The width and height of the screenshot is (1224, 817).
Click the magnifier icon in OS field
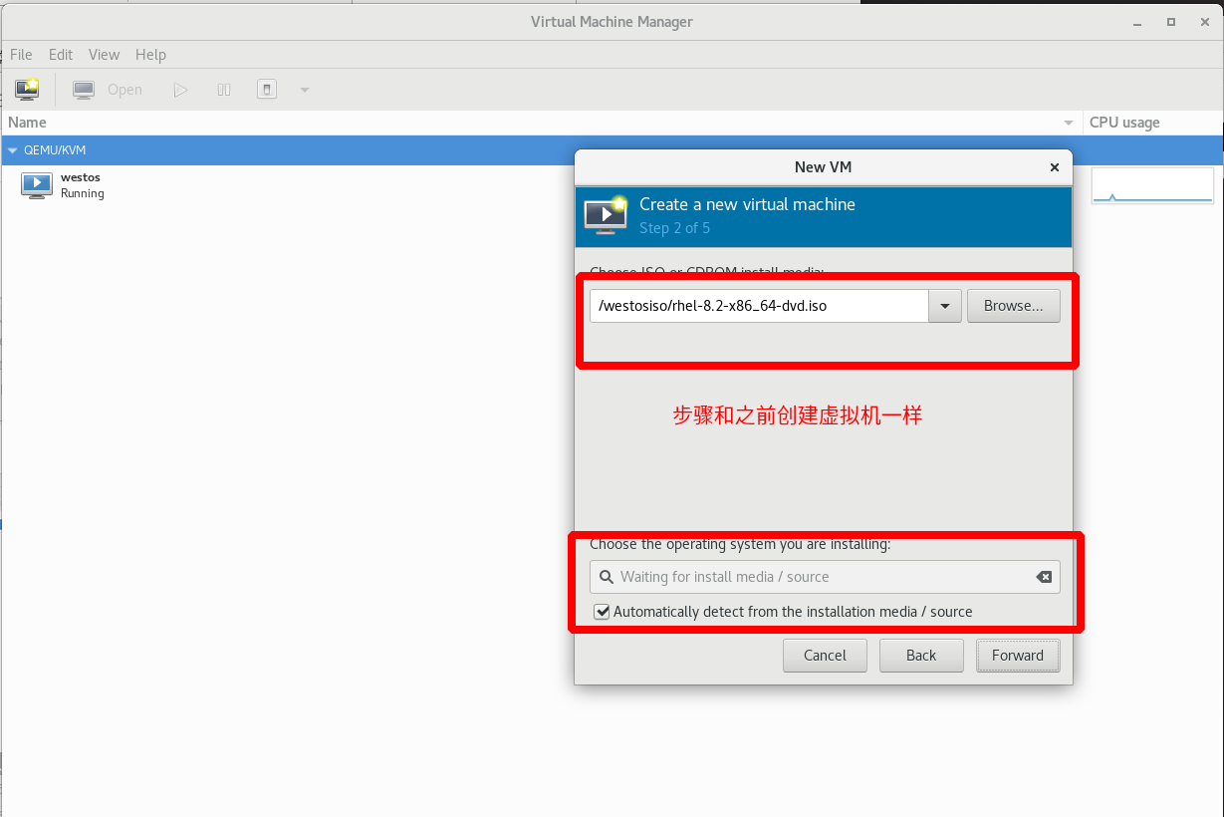click(606, 577)
